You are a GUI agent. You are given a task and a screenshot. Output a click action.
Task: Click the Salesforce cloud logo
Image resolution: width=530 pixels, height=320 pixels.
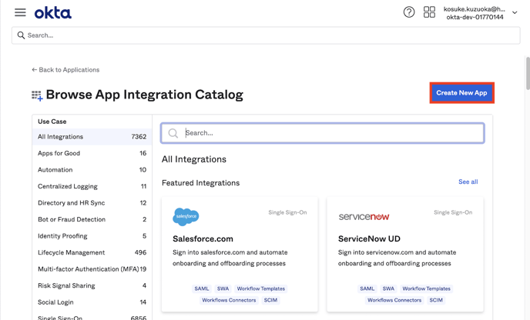pos(186,217)
